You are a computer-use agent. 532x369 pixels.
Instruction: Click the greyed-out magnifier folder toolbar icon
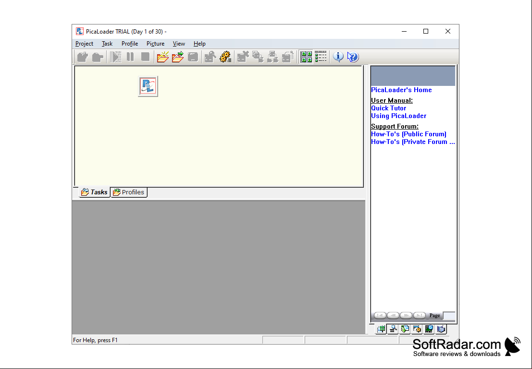(210, 57)
